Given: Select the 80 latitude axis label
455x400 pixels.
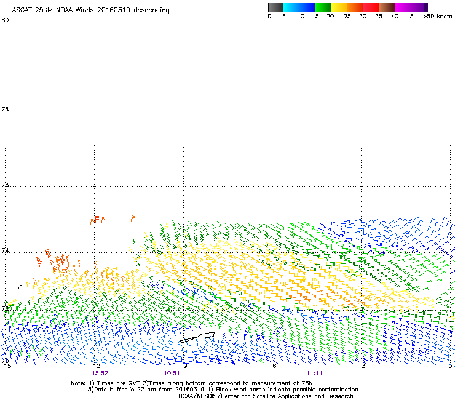Looking at the screenshot, I should [5, 20].
